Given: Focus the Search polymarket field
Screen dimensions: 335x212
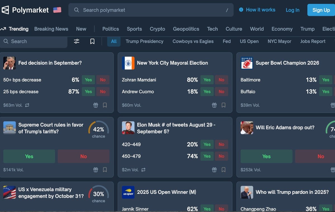Looking at the screenshot, I should [x=151, y=10].
